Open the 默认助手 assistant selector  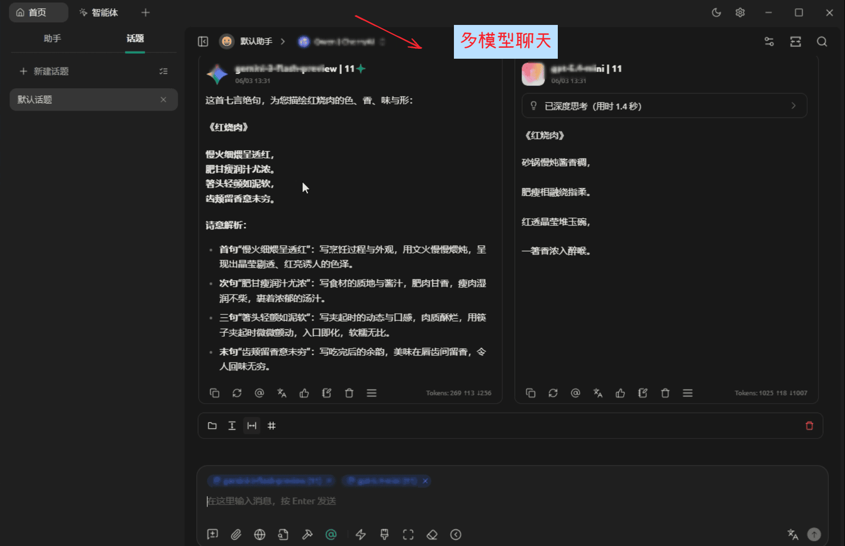click(257, 42)
